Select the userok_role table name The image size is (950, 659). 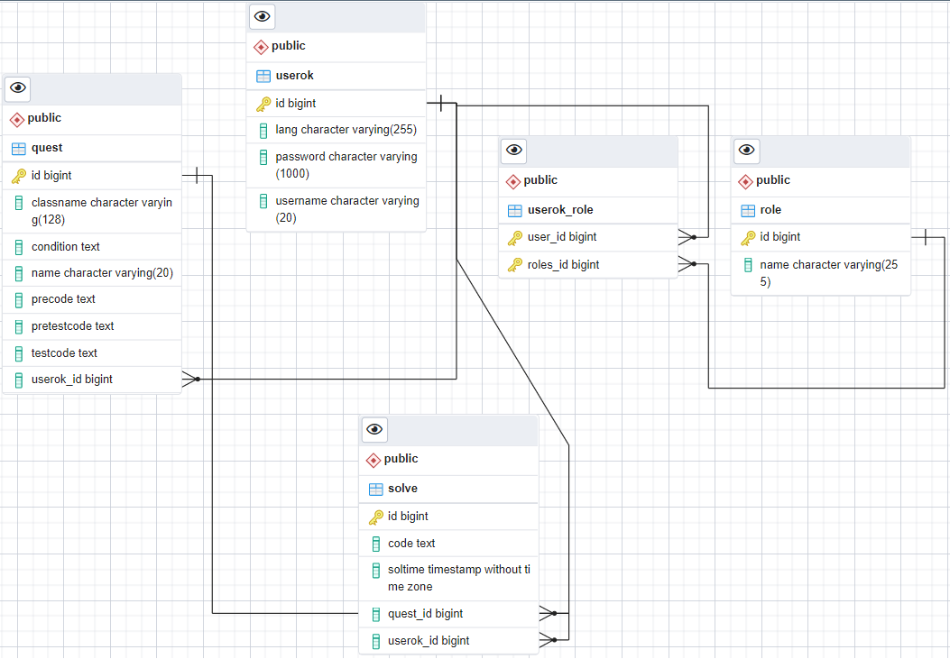click(x=560, y=210)
